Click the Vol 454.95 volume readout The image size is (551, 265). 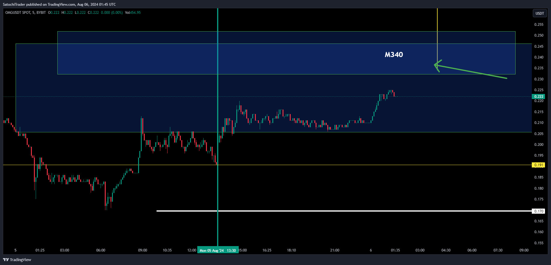click(x=133, y=13)
